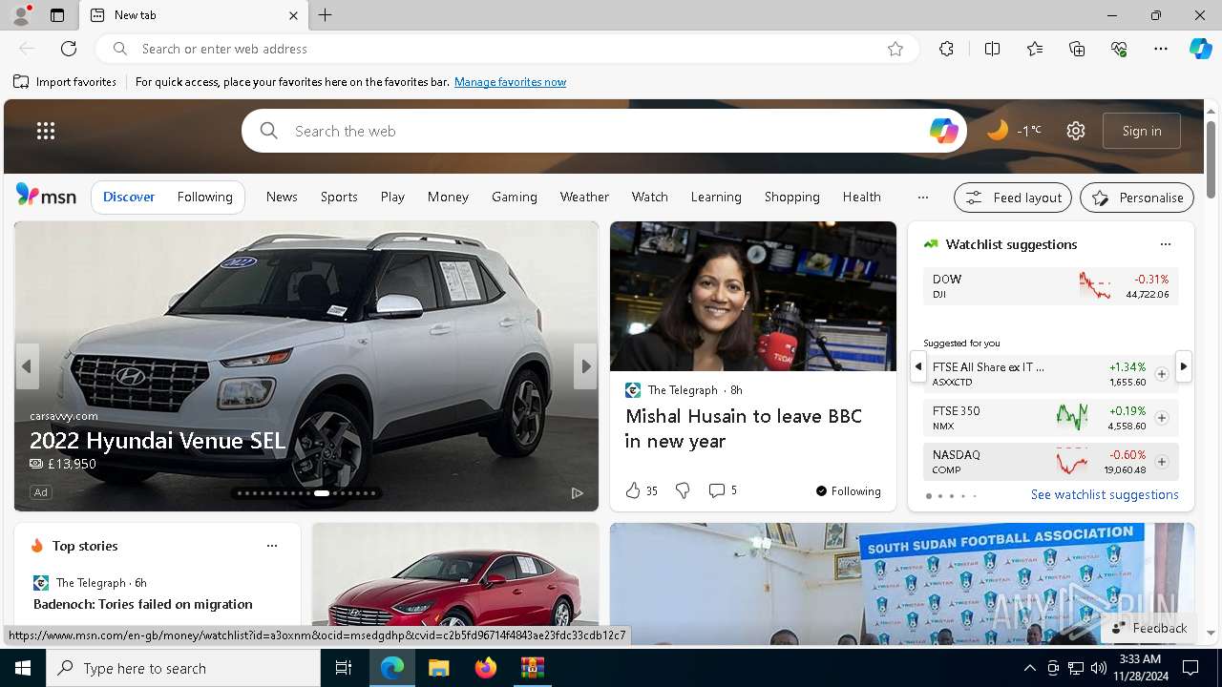Click Import favorites

pyautogui.click(x=65, y=82)
